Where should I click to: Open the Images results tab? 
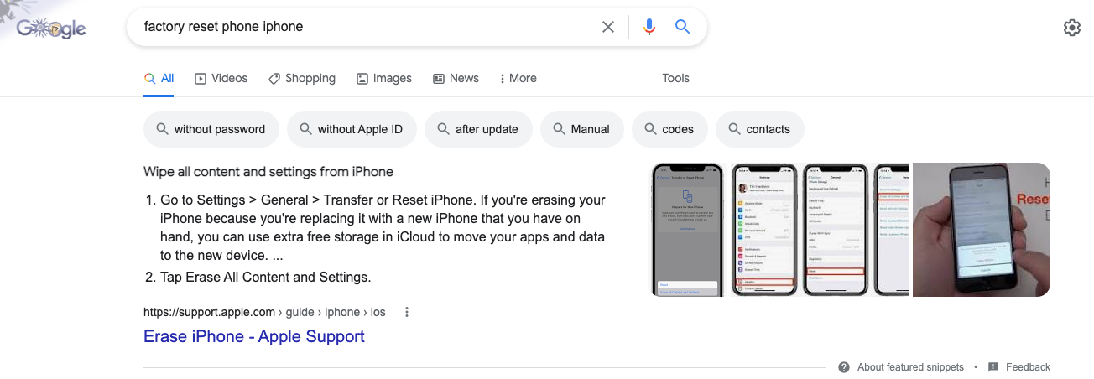point(384,78)
